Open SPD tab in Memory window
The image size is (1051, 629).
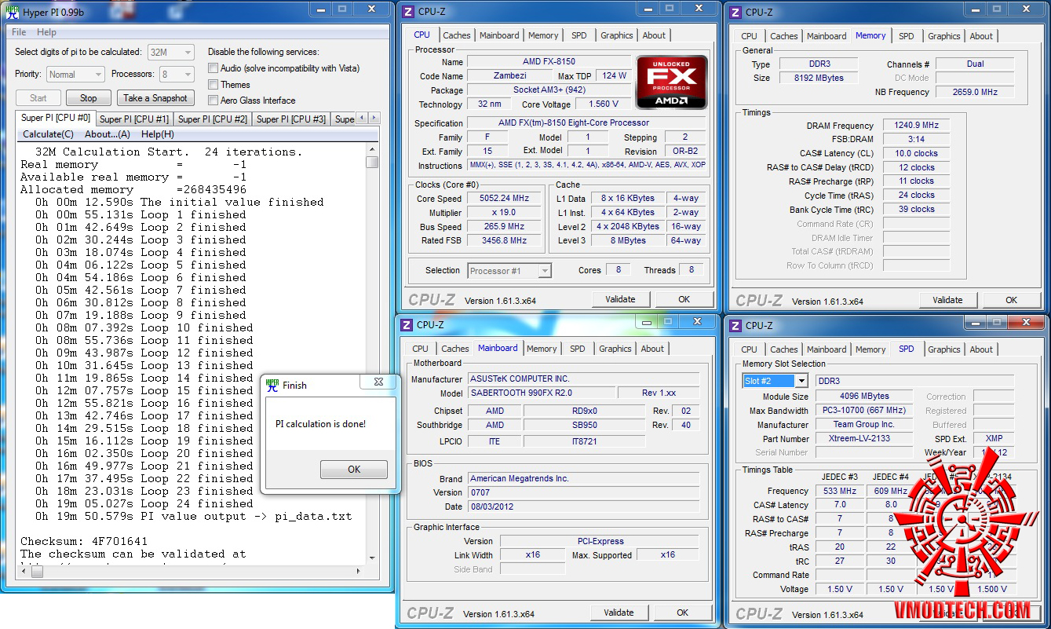click(x=907, y=36)
